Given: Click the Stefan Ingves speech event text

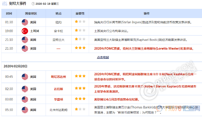Looking at the screenshot, I should pyautogui.click(x=143, y=22).
